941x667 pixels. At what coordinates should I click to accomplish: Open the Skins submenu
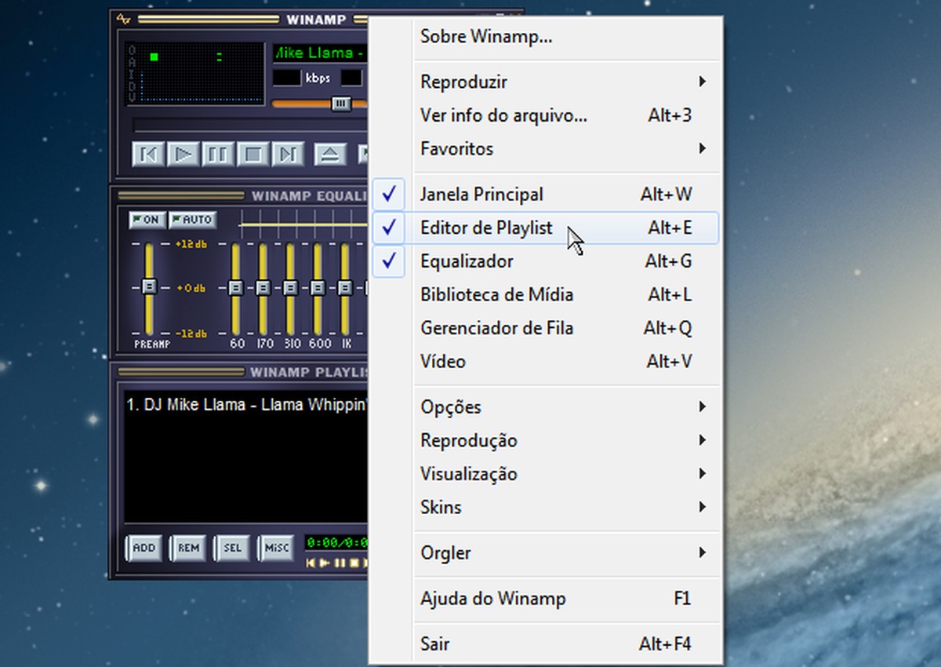[440, 508]
